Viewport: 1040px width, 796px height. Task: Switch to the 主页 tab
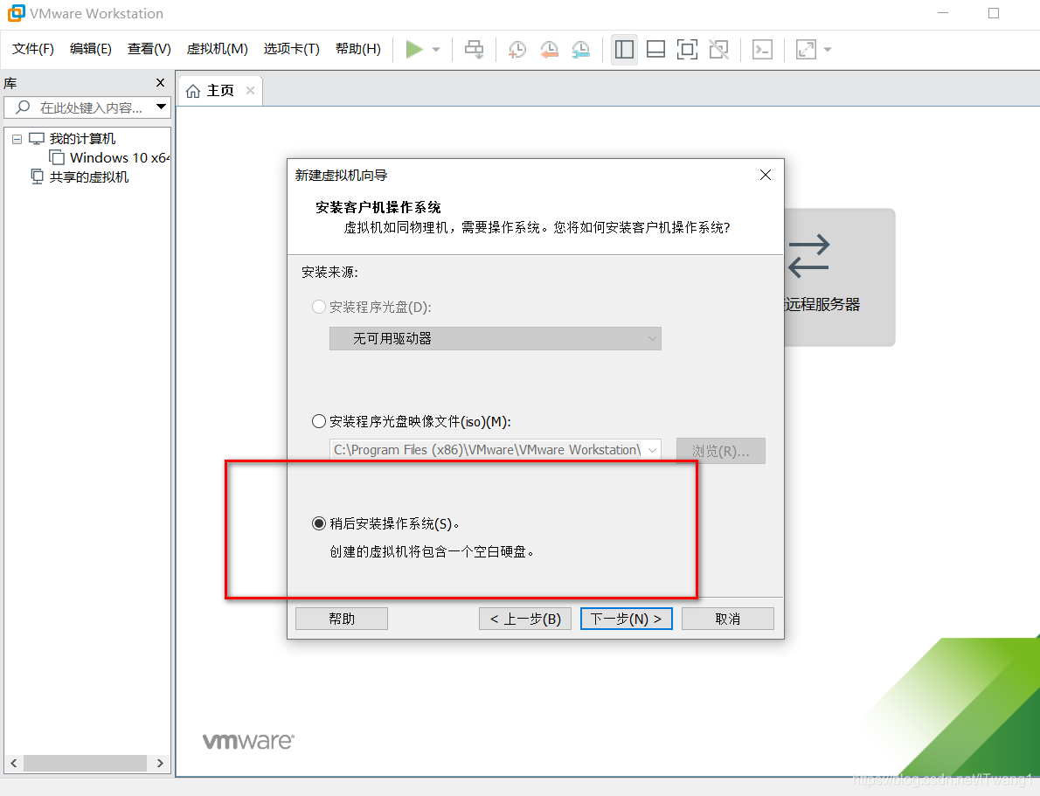click(x=220, y=91)
